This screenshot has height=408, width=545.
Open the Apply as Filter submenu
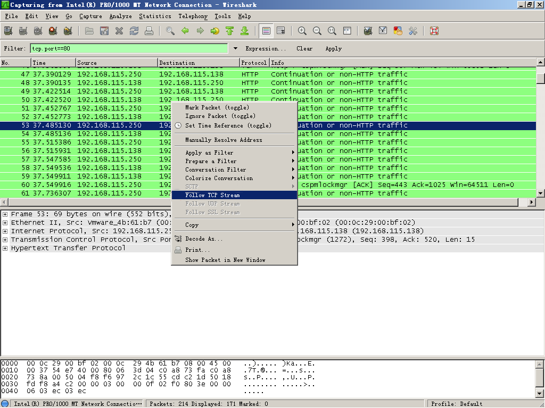235,152
